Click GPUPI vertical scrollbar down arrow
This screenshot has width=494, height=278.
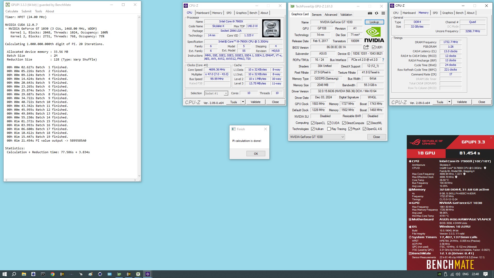(139, 176)
